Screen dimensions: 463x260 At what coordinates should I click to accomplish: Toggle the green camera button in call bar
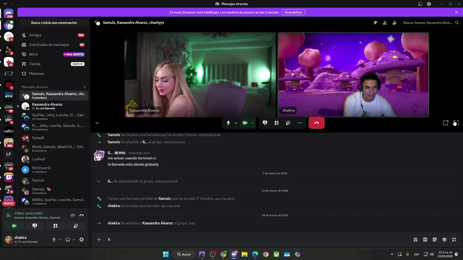[x=245, y=123]
